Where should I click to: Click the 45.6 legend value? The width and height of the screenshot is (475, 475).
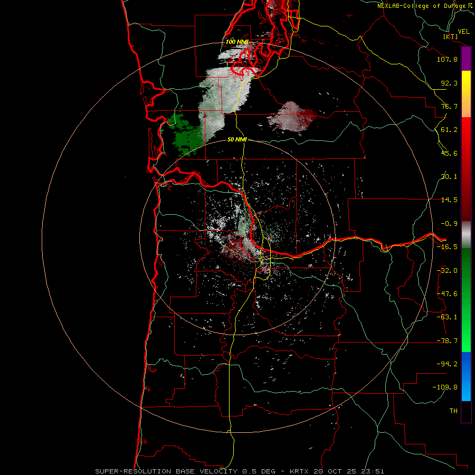(449, 153)
